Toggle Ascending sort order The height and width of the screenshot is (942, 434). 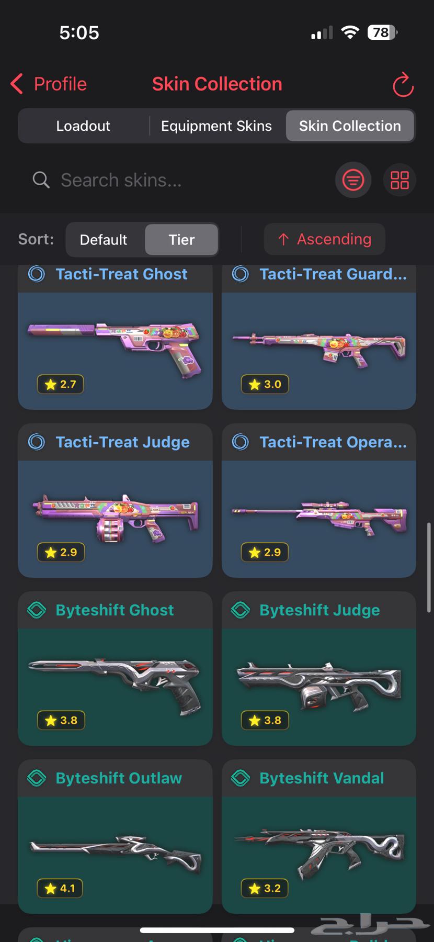coord(325,239)
